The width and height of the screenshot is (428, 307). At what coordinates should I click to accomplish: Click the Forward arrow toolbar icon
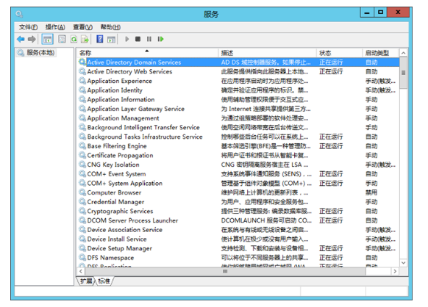tap(32, 39)
